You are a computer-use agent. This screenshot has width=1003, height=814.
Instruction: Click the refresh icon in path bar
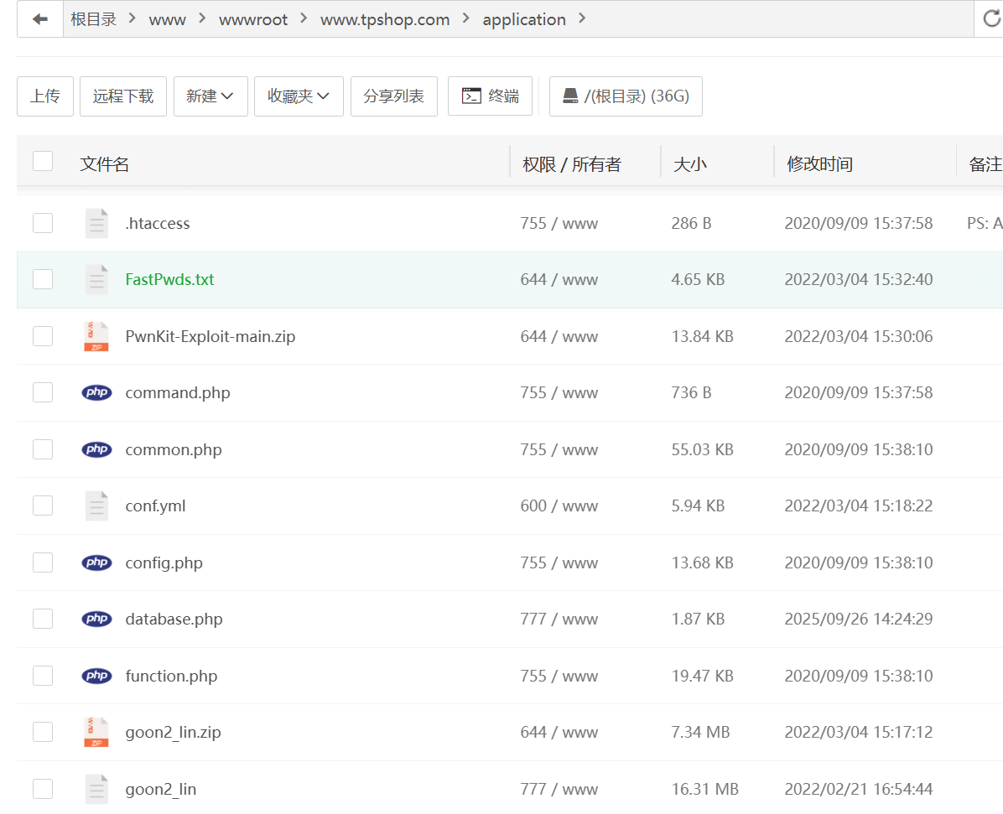coord(991,19)
